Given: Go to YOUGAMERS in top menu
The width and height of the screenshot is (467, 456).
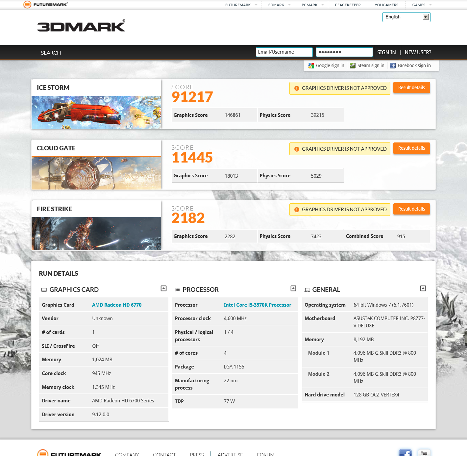Looking at the screenshot, I should click(x=386, y=5).
